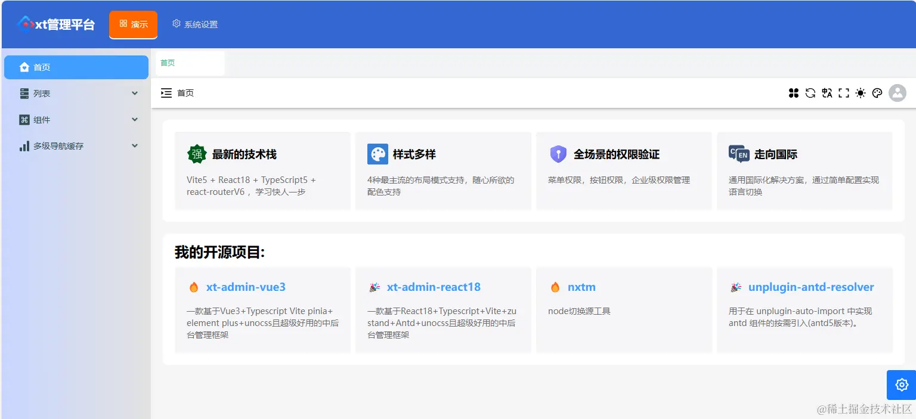Click the 列表 list icon in sidebar
Image resolution: width=916 pixels, height=419 pixels.
24,94
